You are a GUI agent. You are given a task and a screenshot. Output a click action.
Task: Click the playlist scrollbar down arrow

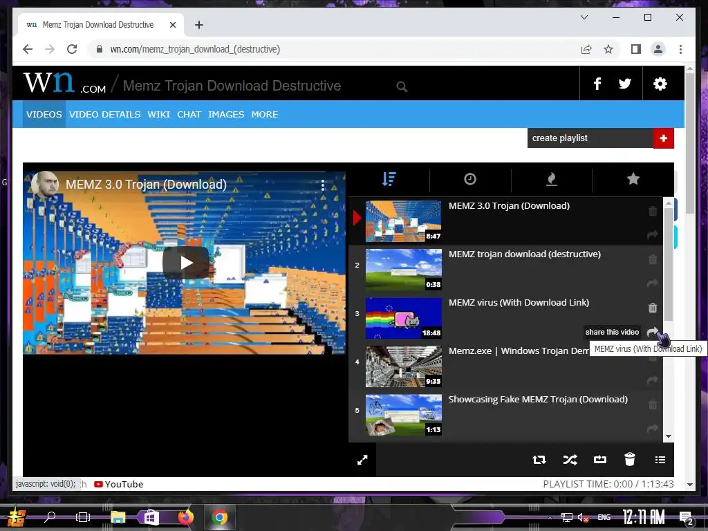(x=669, y=437)
